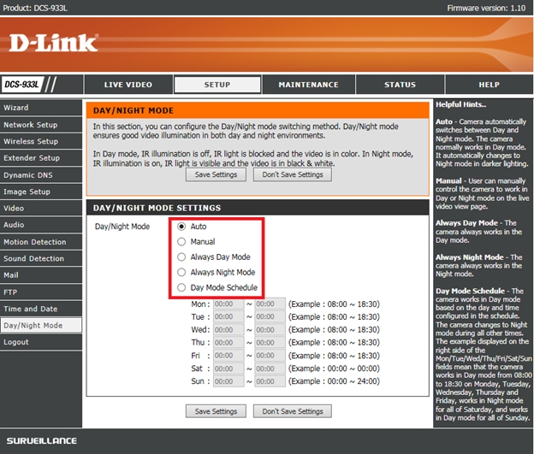This screenshot has height=454, width=534.
Task: Open the Help tab
Action: click(x=489, y=85)
